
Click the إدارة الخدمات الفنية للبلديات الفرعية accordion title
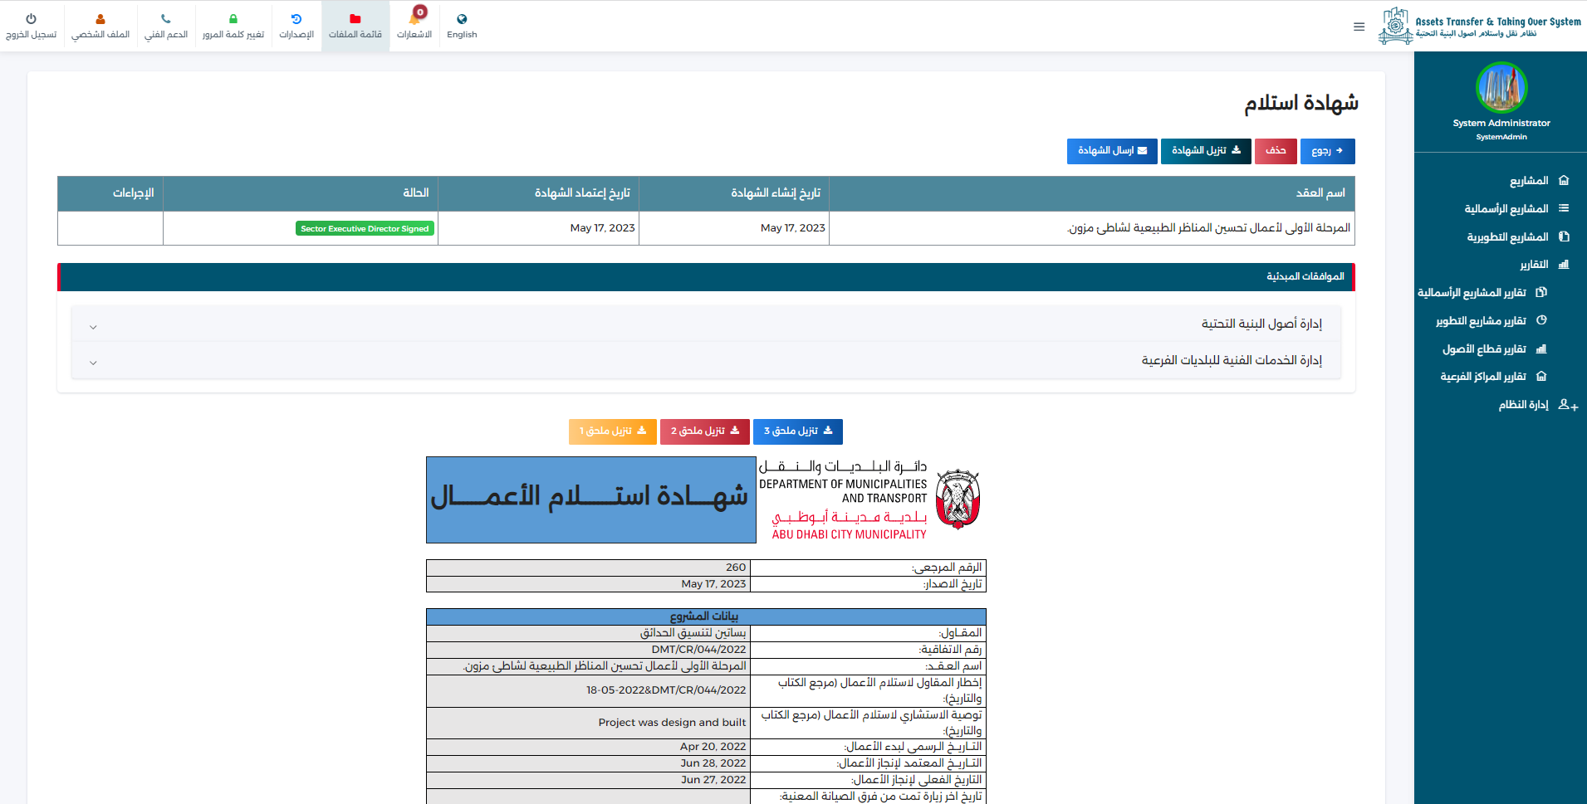tap(1232, 360)
